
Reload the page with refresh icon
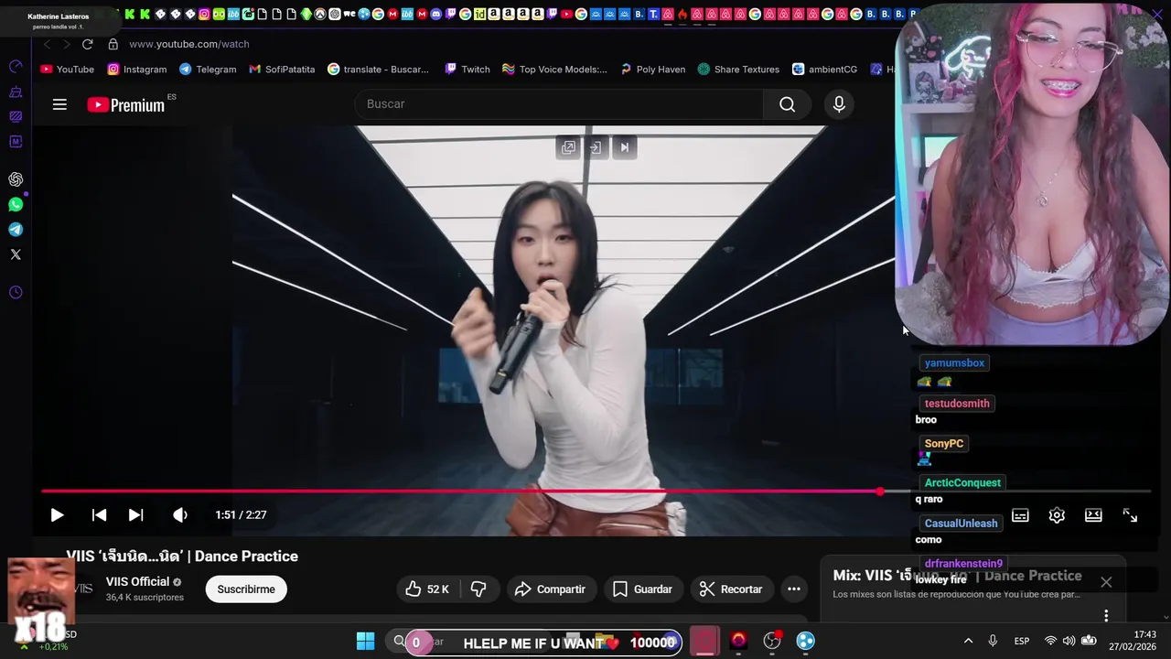pos(87,44)
